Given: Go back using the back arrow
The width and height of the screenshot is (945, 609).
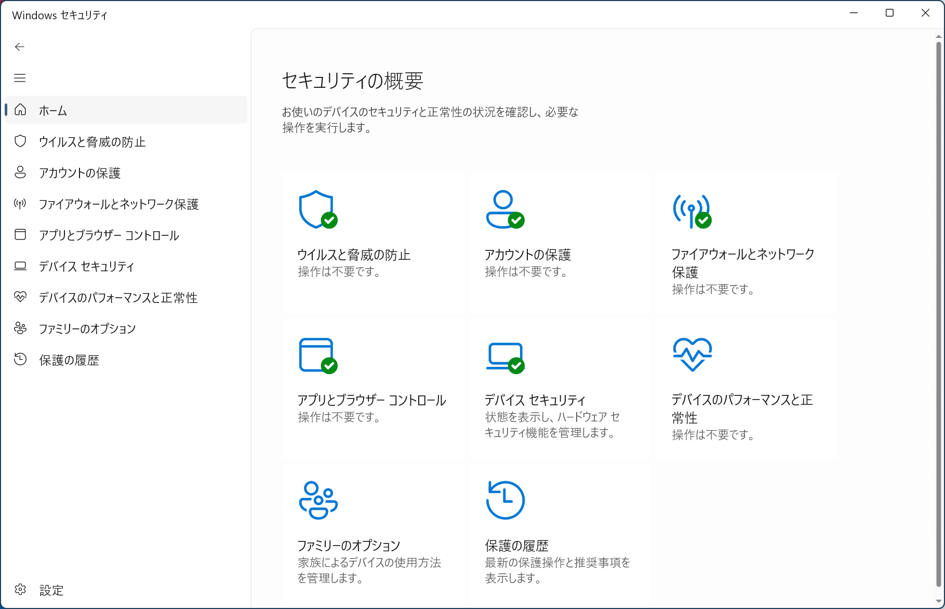Looking at the screenshot, I should coord(20,47).
